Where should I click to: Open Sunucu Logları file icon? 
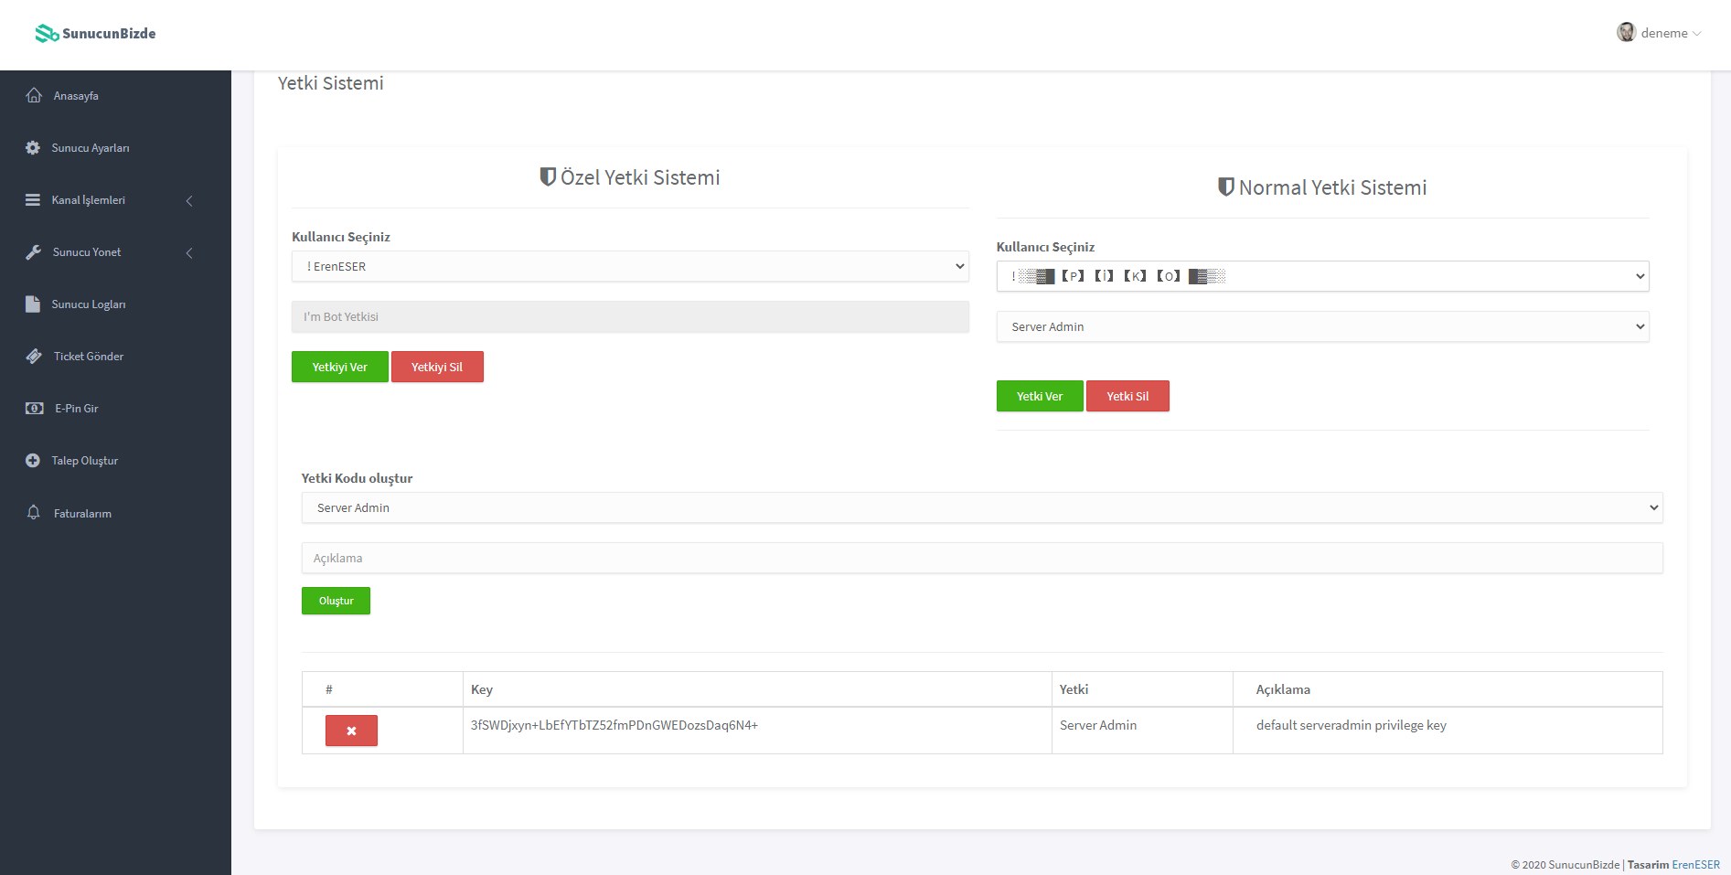tap(33, 304)
